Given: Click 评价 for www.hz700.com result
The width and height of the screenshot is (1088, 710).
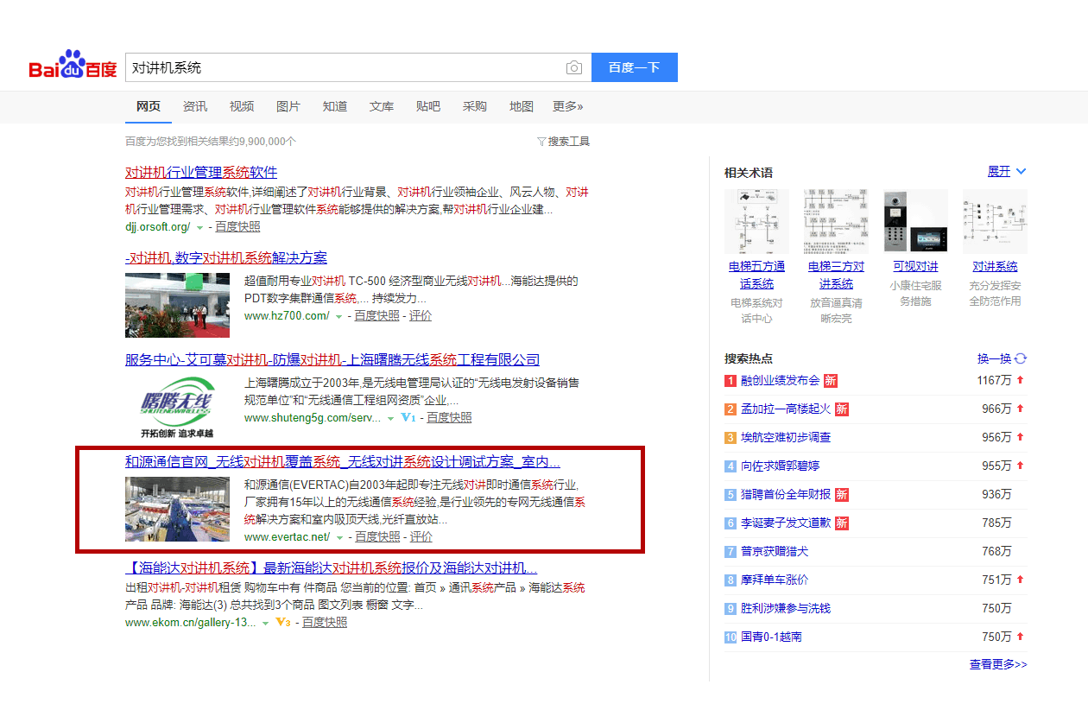Looking at the screenshot, I should (421, 316).
